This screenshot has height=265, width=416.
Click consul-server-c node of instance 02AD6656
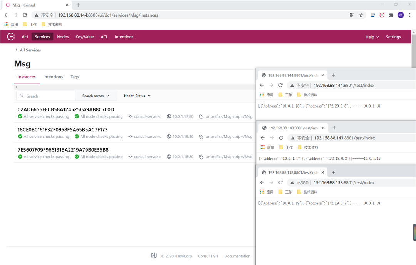[145, 116]
